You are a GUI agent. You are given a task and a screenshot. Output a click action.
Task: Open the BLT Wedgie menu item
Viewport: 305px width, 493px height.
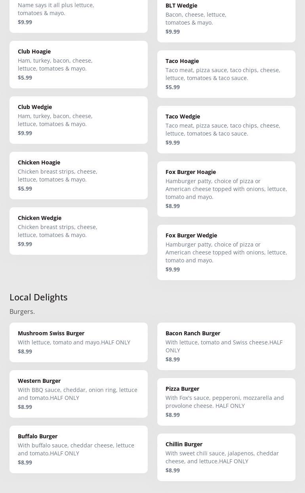click(226, 18)
